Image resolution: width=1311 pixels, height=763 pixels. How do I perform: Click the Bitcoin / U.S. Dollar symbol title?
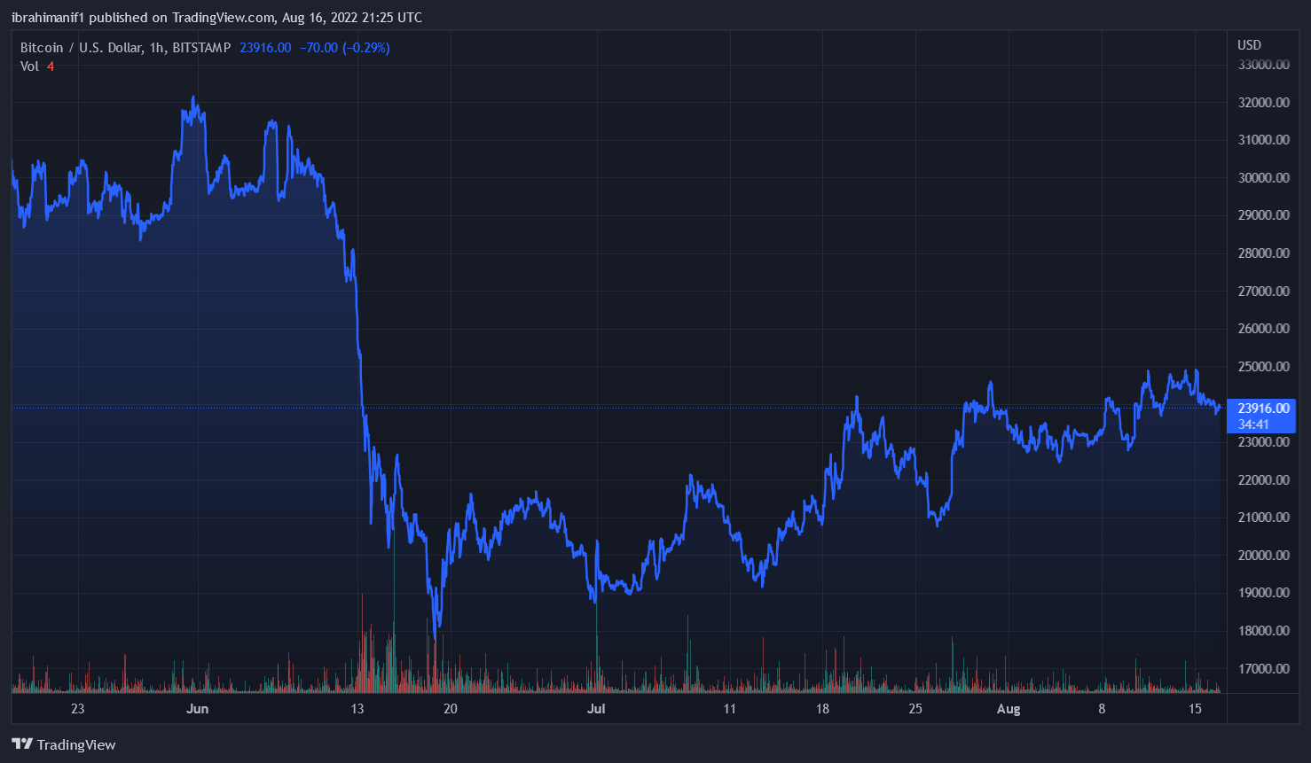tap(125, 48)
